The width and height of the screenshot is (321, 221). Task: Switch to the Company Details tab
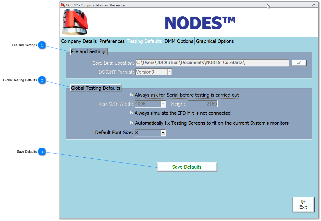click(79, 41)
